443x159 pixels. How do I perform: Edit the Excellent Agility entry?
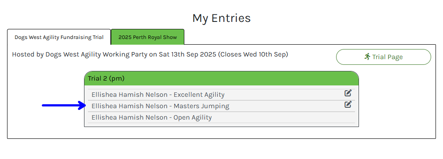pos(348,93)
